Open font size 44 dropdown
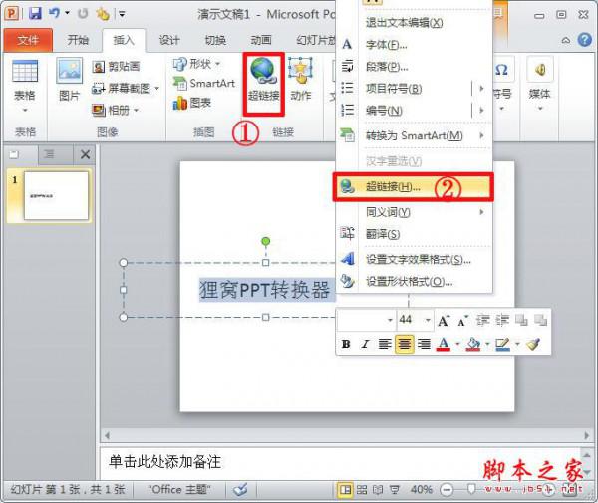Screen dimensions: 598x503 (x=428, y=320)
